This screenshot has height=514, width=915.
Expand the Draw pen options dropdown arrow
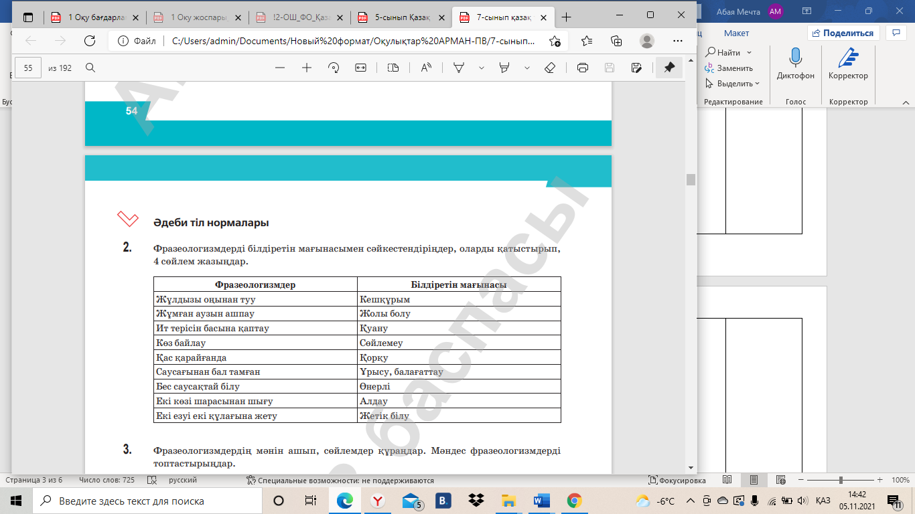[481, 68]
